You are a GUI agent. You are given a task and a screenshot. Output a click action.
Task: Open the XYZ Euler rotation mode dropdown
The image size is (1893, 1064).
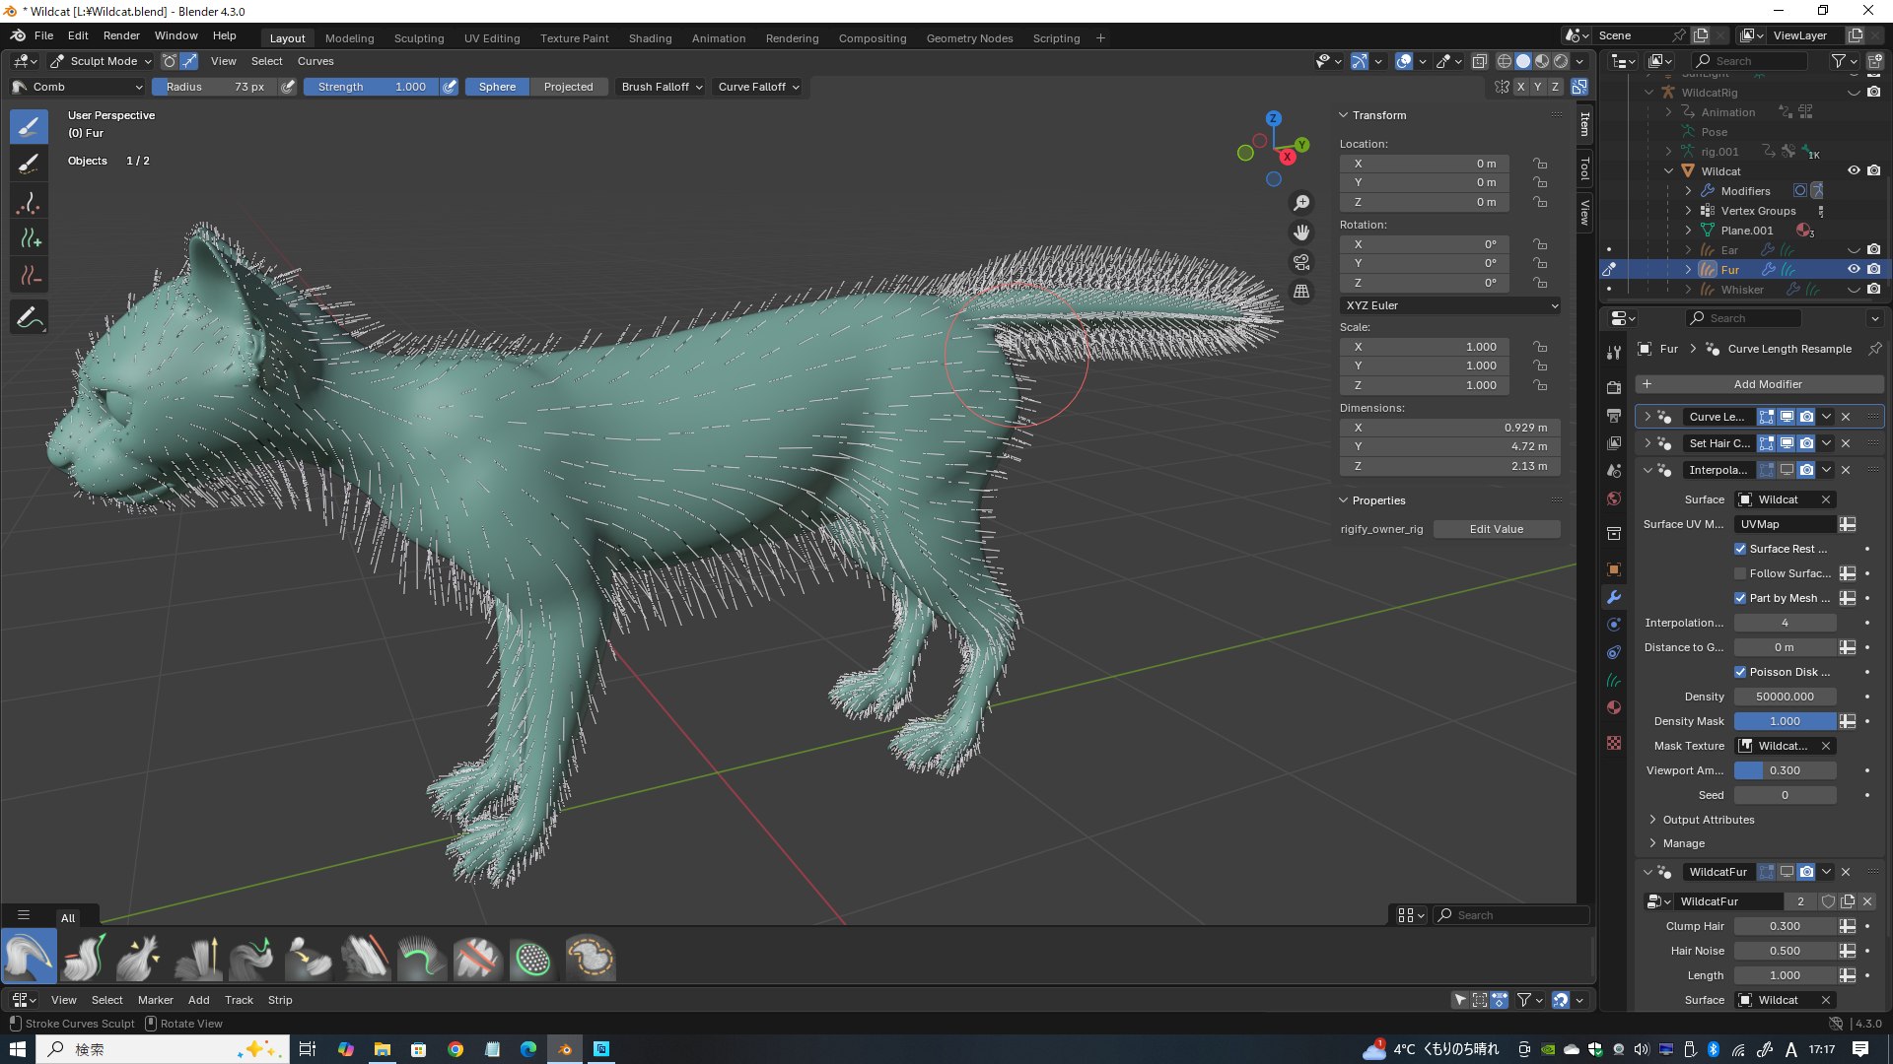(1449, 305)
